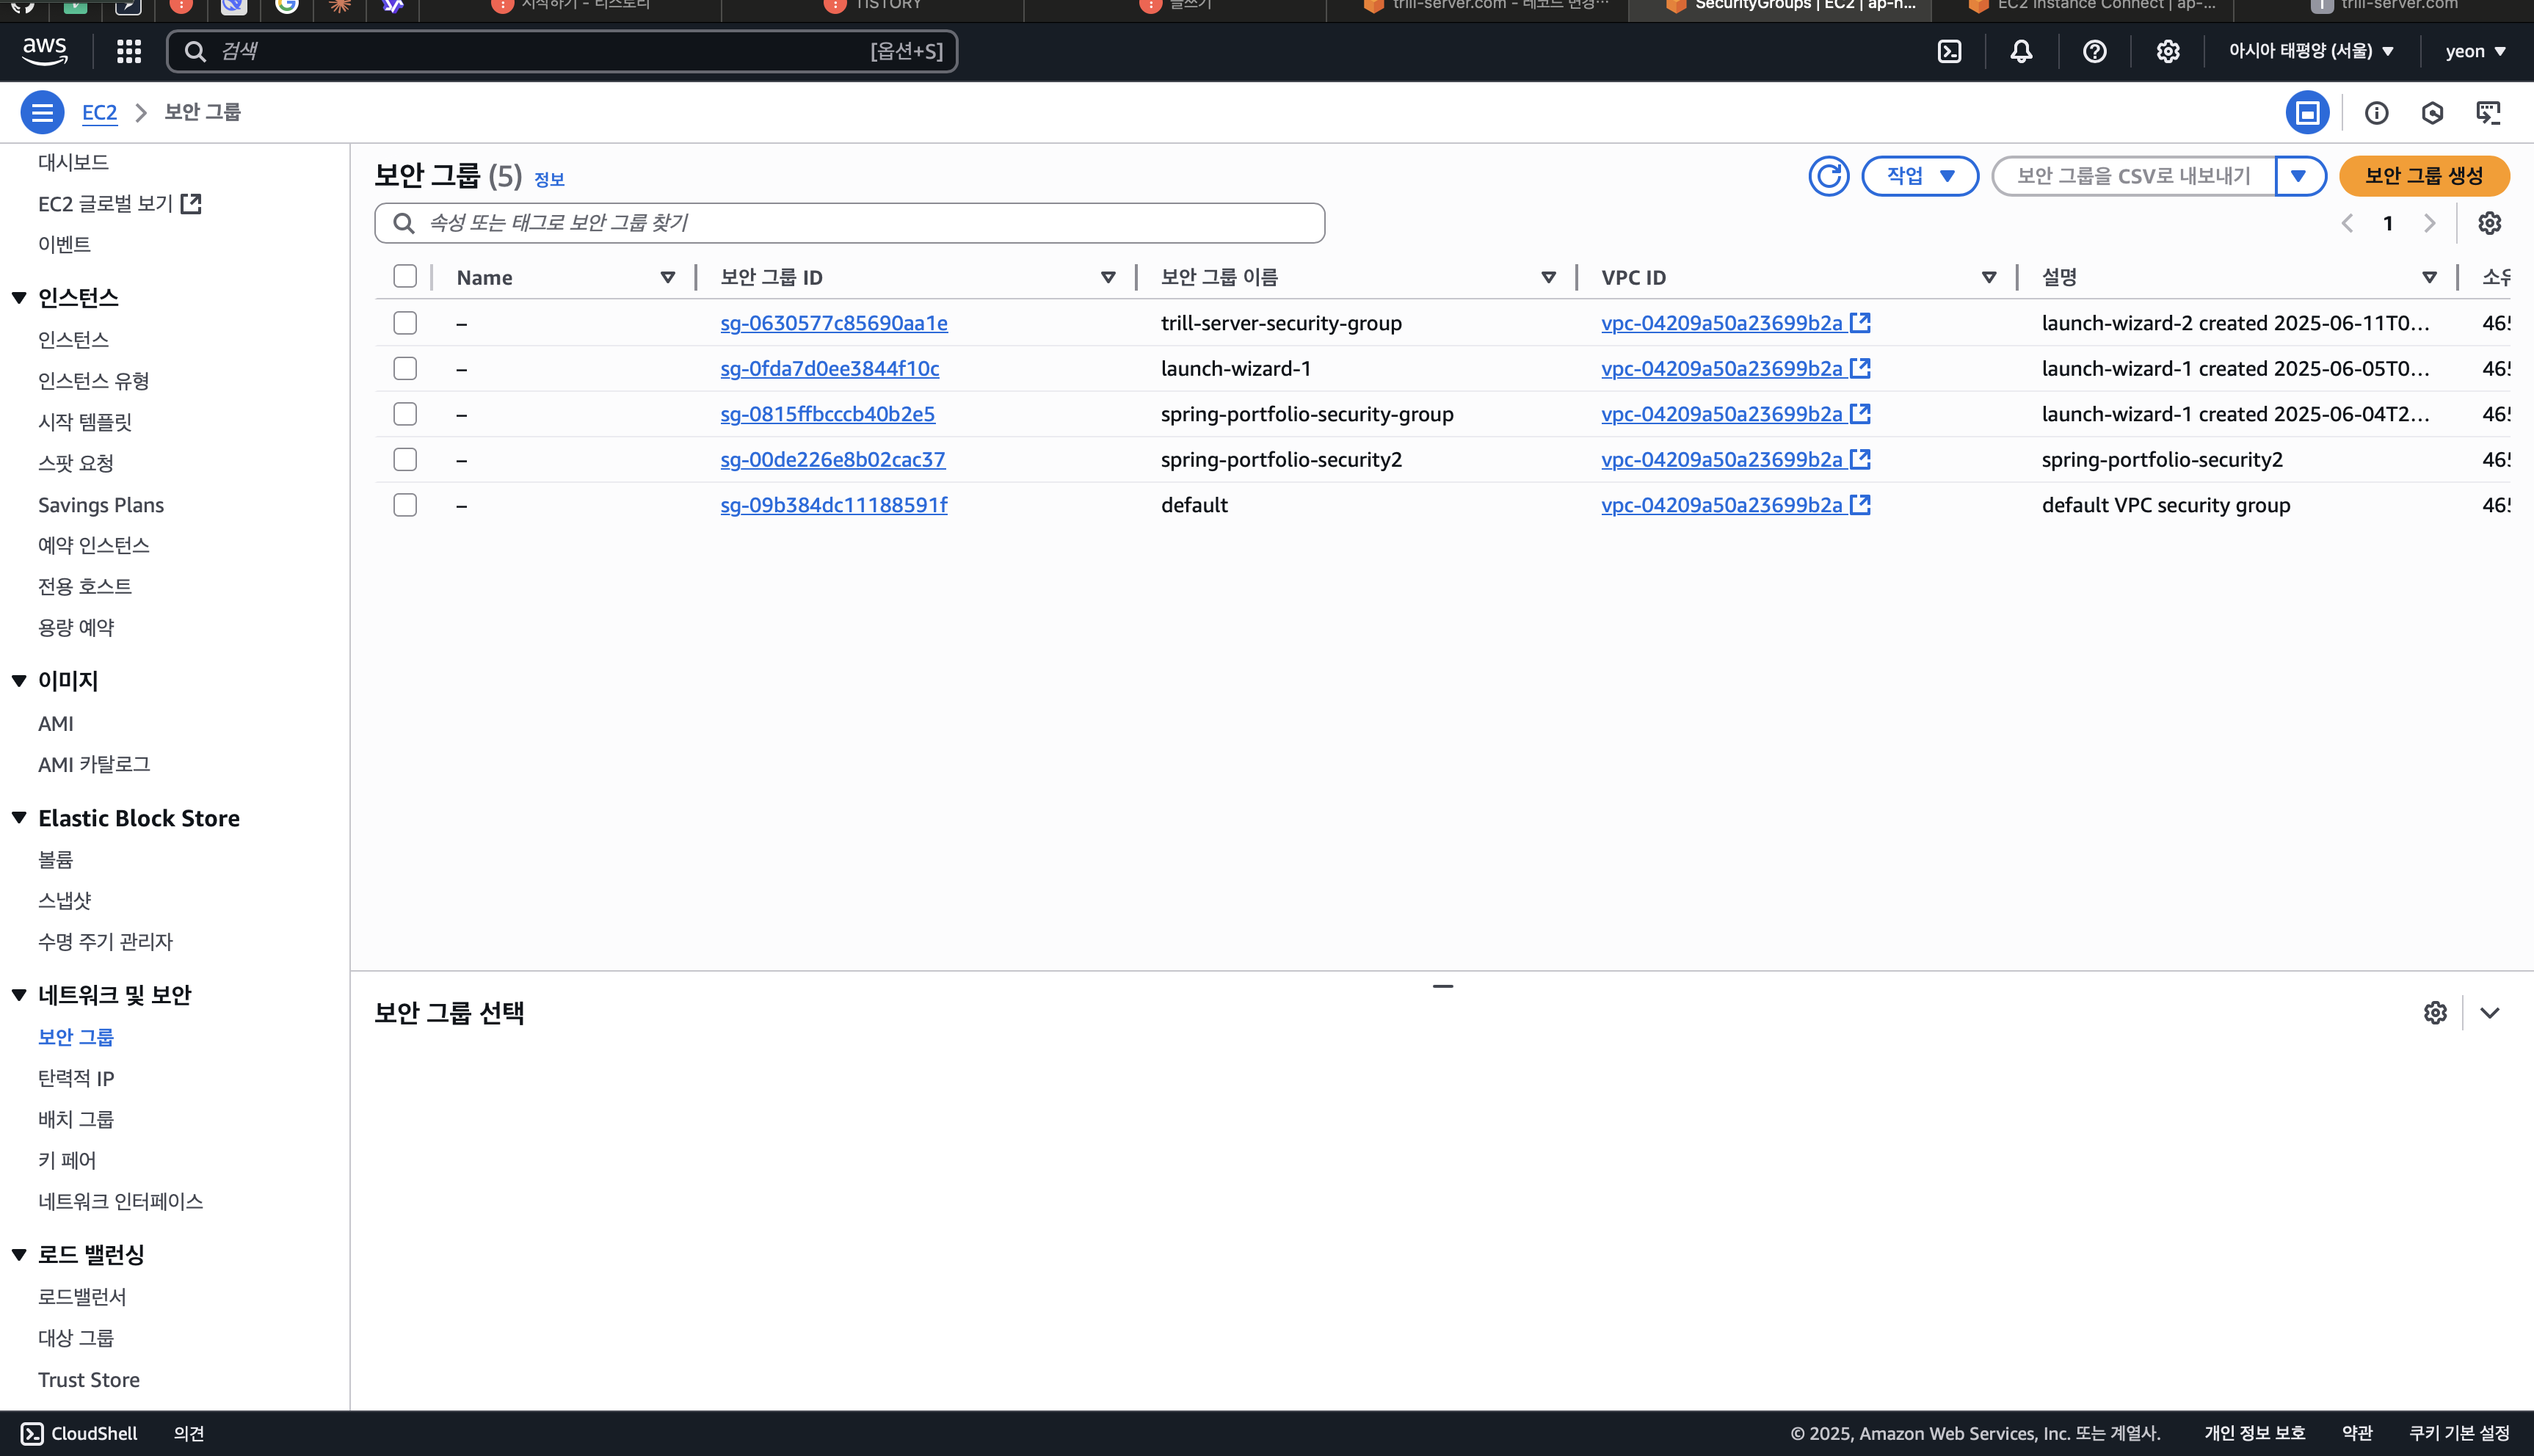Collapse the Elastic Block Store section

19,818
